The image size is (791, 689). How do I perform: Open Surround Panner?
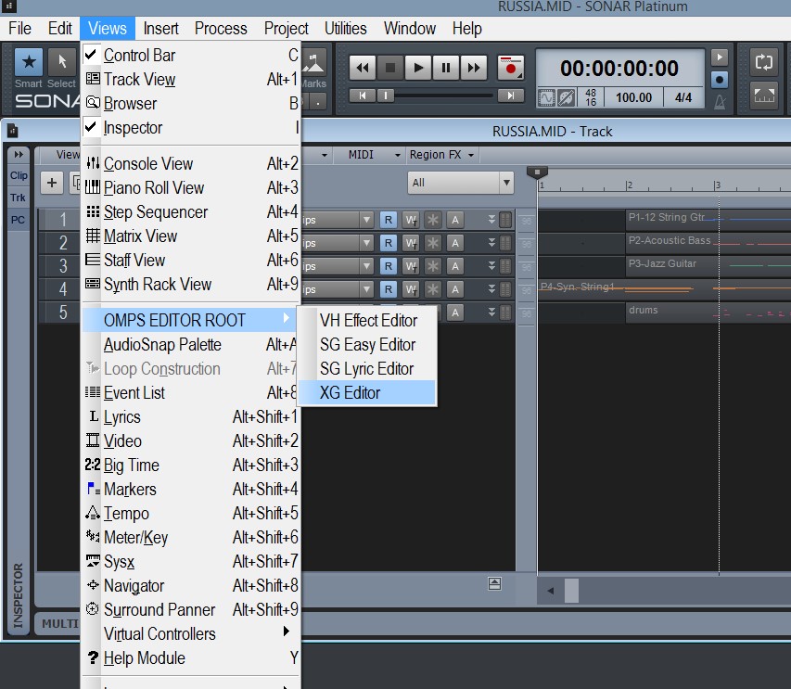pyautogui.click(x=191, y=610)
